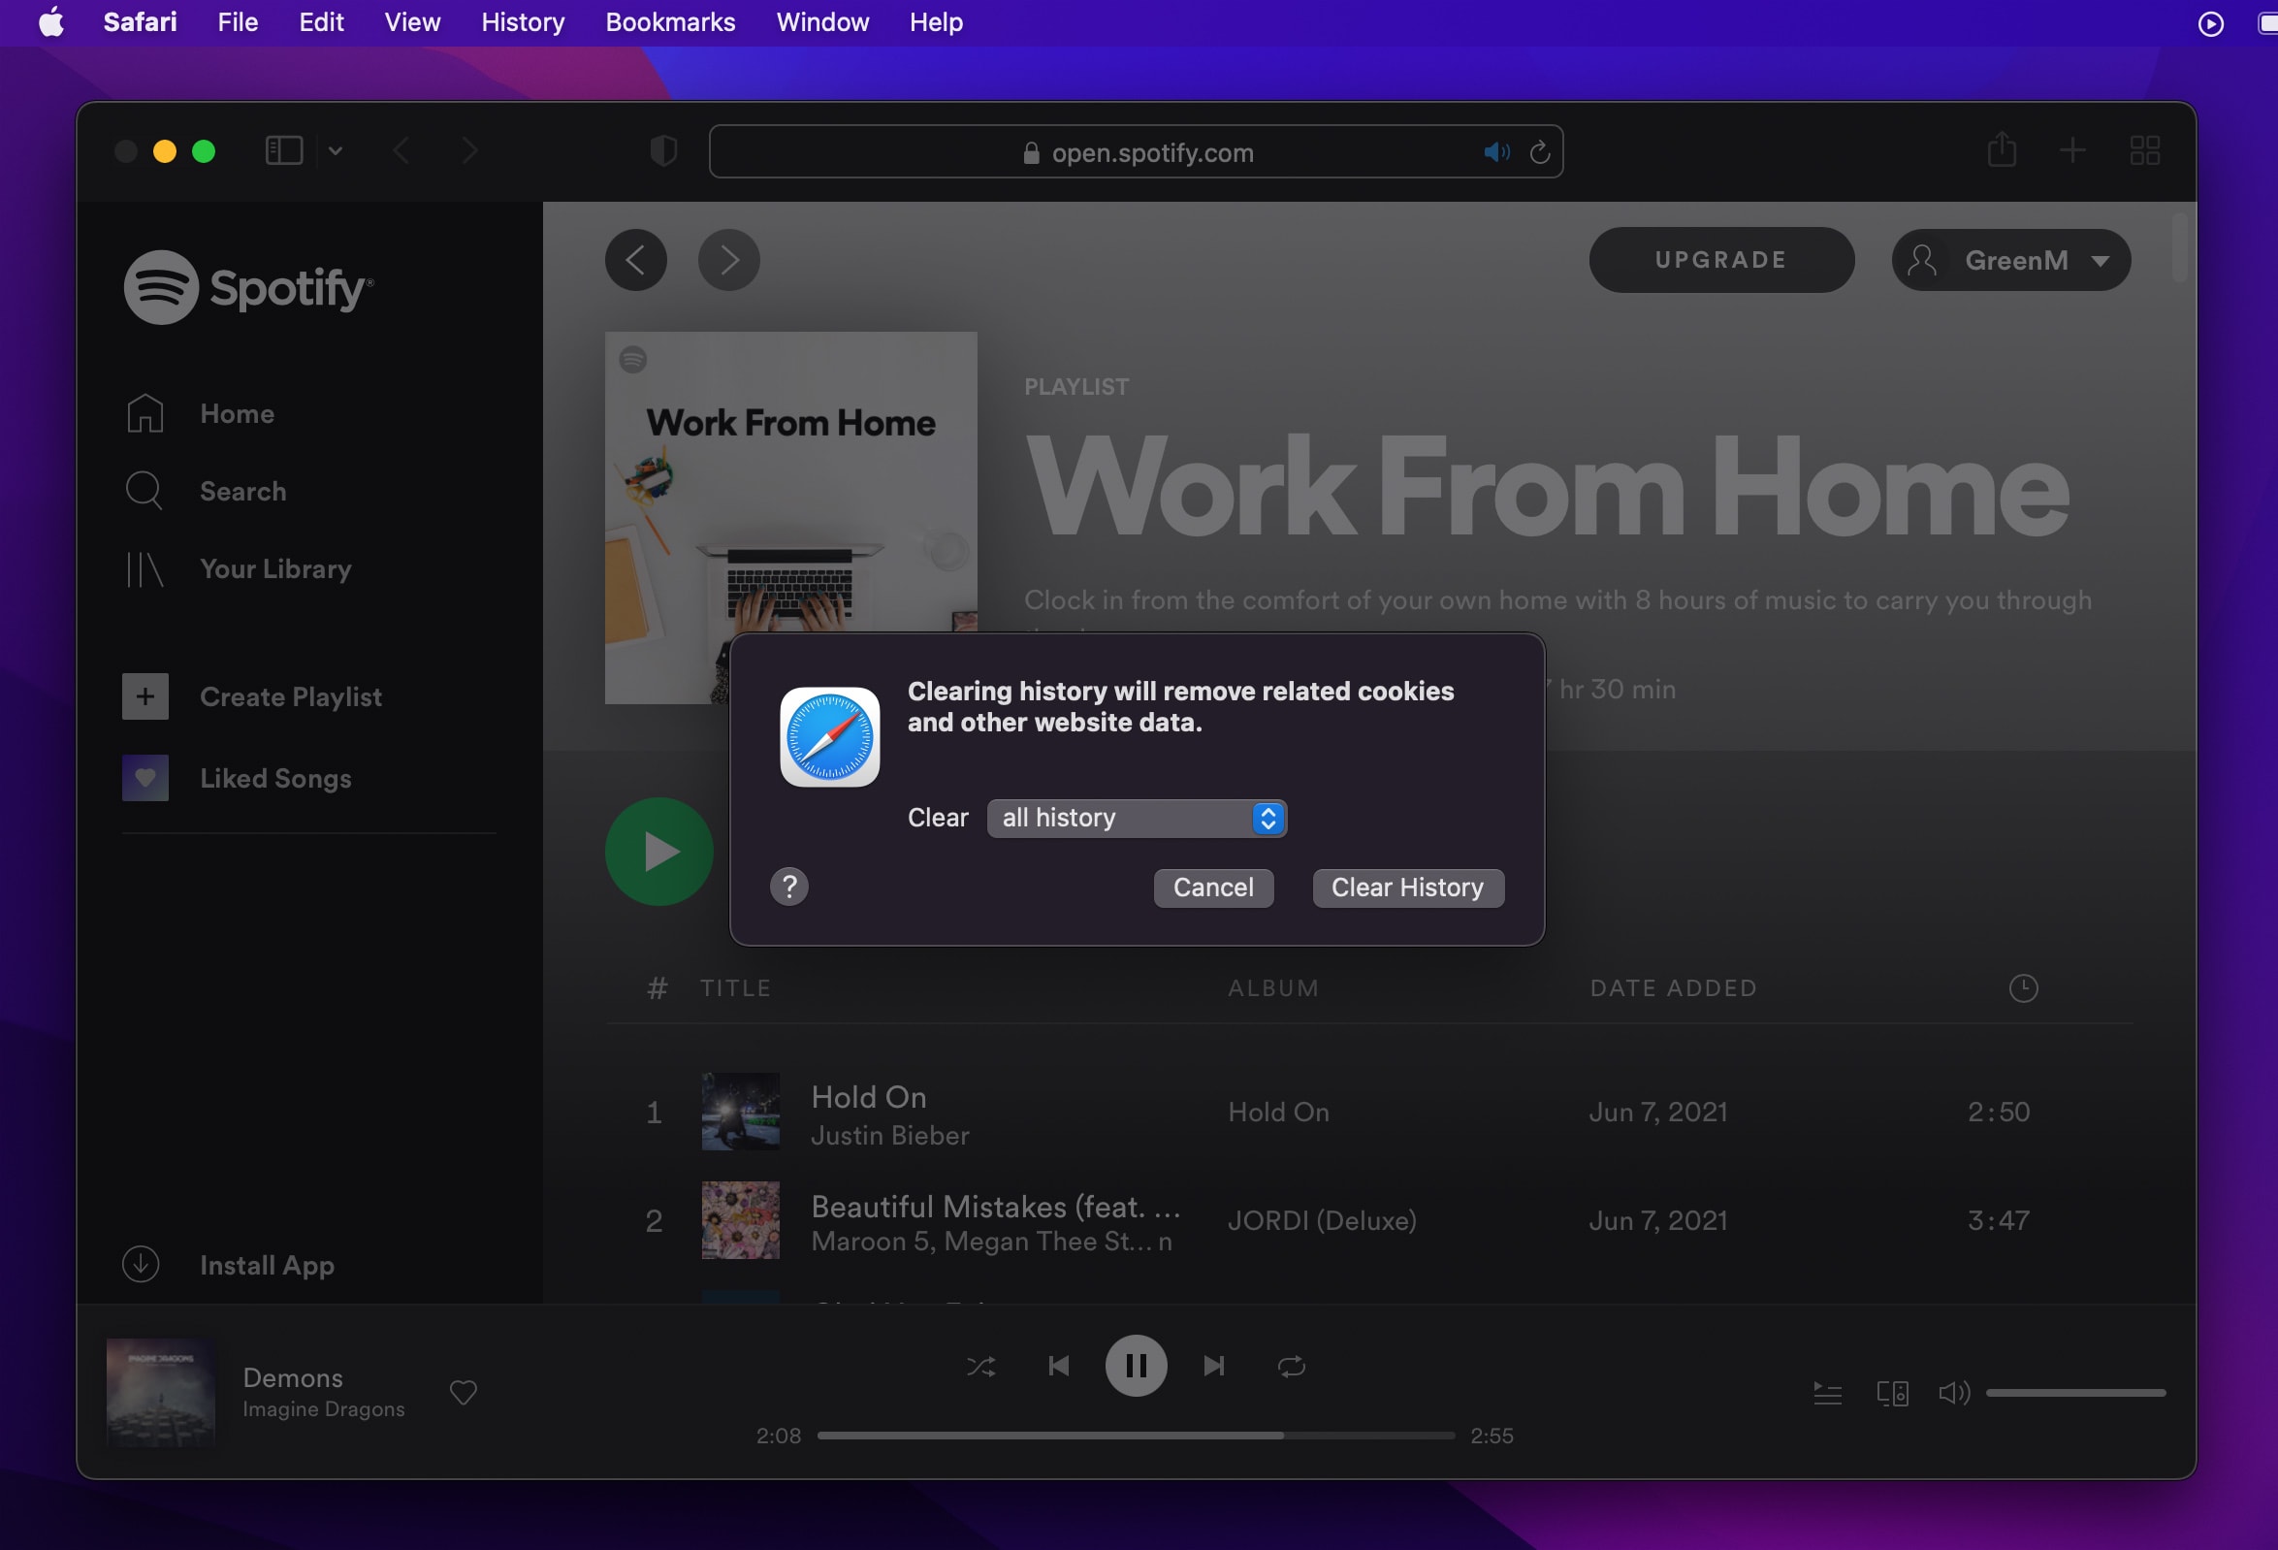This screenshot has width=2278, height=1550.
Task: Open Your Library
Action: [x=274, y=568]
